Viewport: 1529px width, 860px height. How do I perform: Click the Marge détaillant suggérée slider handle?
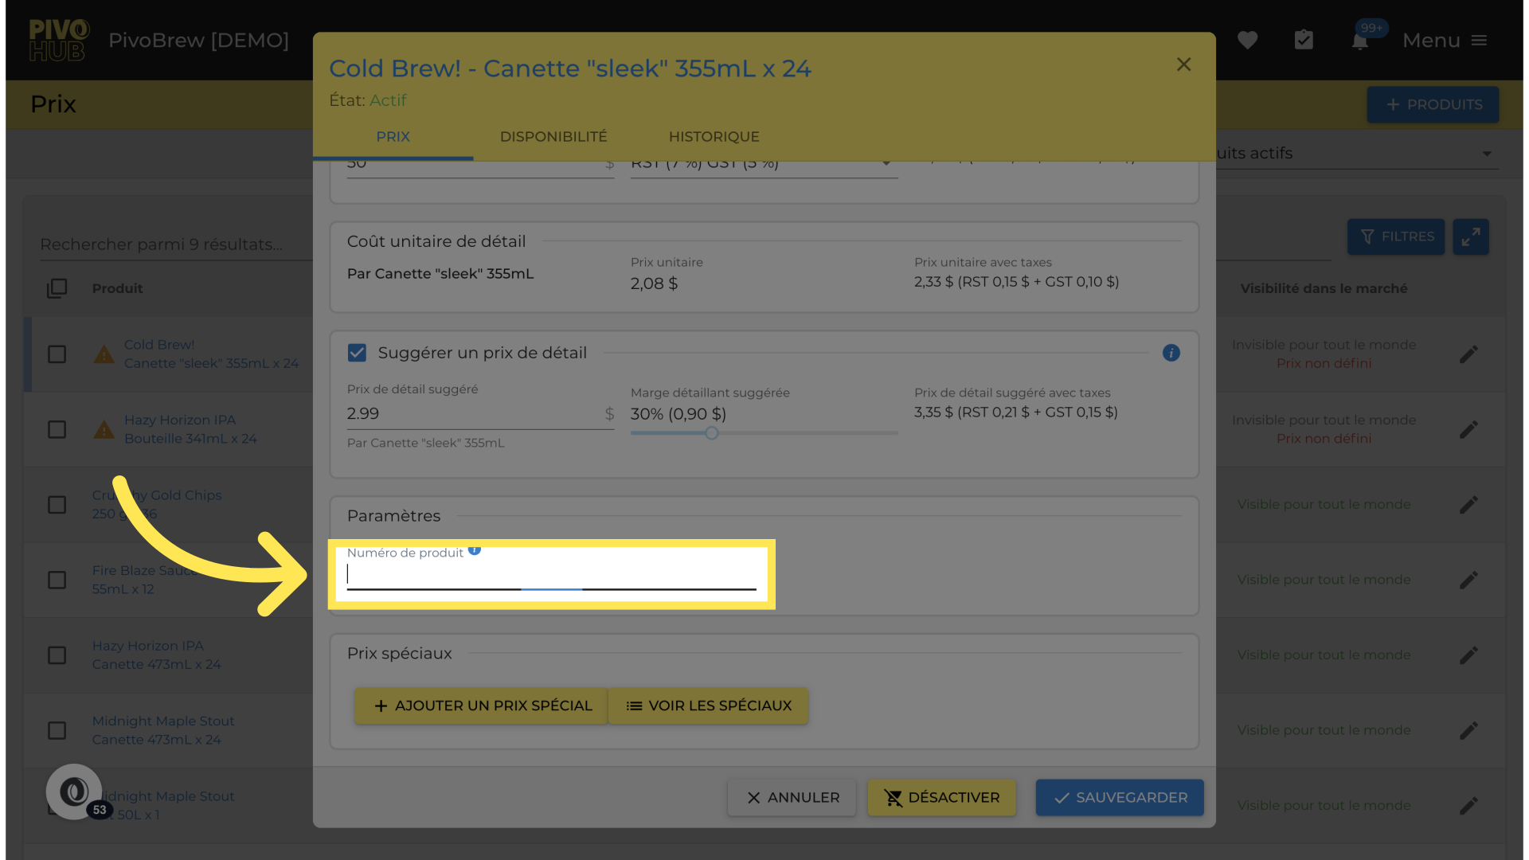pos(712,433)
